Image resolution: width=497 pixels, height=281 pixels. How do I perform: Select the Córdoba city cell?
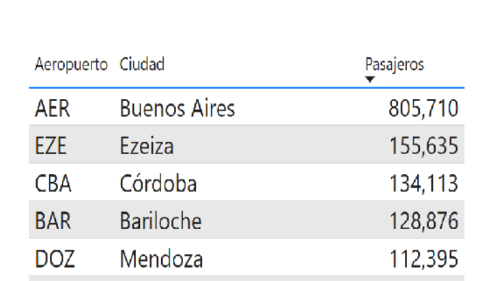(158, 183)
